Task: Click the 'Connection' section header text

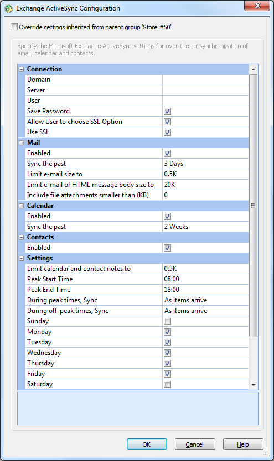Action: [45, 69]
